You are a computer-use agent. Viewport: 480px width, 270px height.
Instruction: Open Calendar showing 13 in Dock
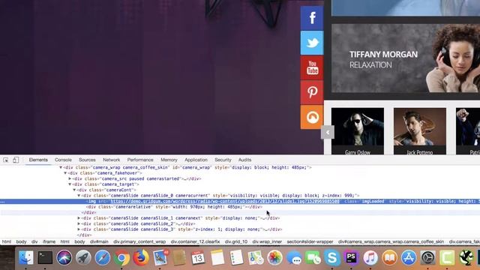pos(198,258)
